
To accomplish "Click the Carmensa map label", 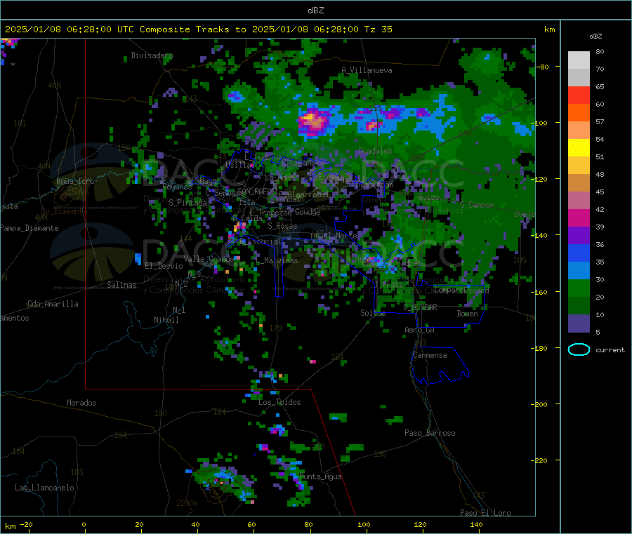I will click(x=430, y=356).
